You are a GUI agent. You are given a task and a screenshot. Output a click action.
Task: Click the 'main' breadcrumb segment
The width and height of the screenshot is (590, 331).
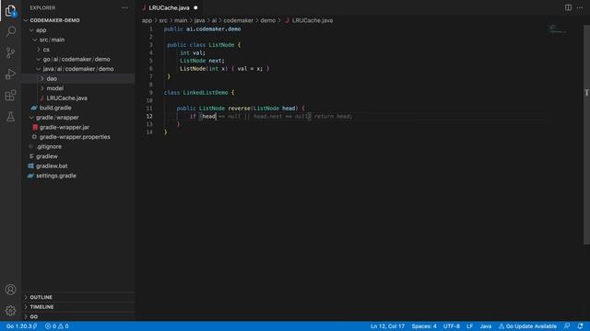(x=181, y=20)
